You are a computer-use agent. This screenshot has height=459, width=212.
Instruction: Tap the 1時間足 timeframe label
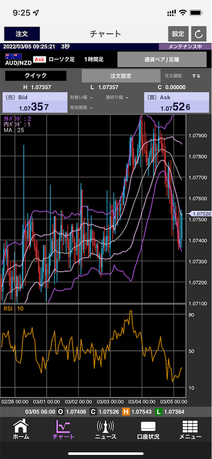click(94, 60)
